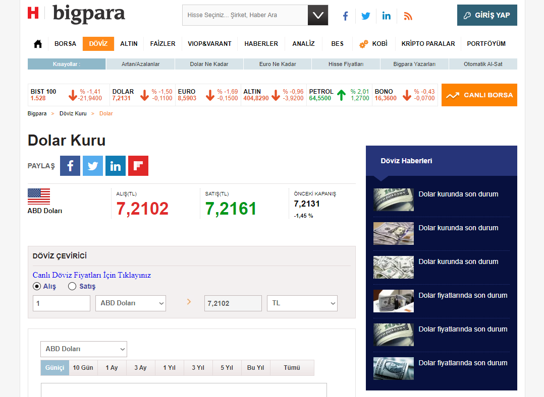Open the header Twitter icon
This screenshot has height=397, width=544.
[x=366, y=16]
